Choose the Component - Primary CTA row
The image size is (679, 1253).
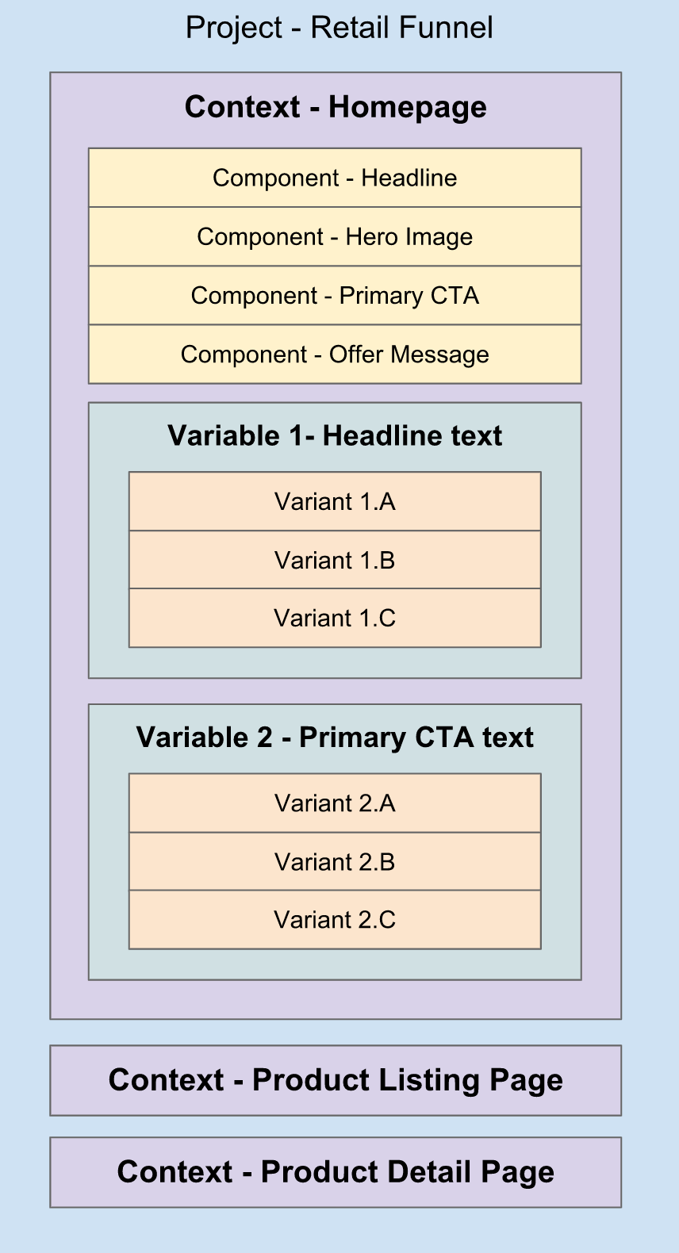pyautogui.click(x=335, y=295)
